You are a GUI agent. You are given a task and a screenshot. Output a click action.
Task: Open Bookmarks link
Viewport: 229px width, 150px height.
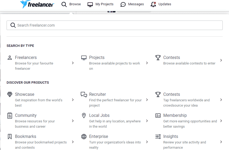click(x=26, y=136)
